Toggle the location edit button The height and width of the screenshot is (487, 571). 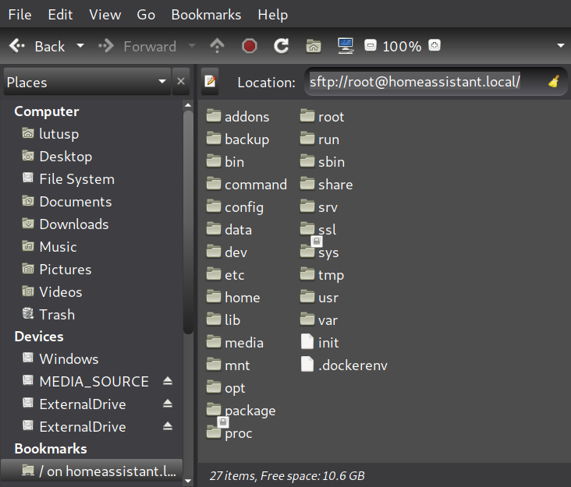(x=209, y=82)
